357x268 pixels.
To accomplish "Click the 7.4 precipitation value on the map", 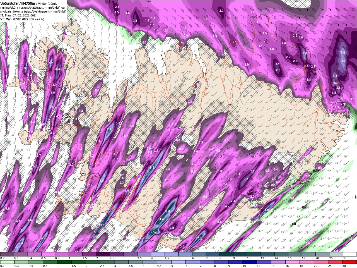I will coord(109,130).
